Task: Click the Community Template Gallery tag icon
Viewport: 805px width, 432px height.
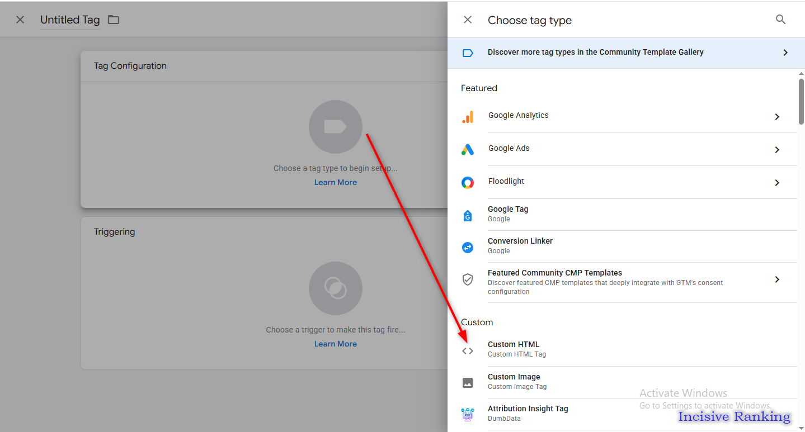Action: tap(468, 53)
